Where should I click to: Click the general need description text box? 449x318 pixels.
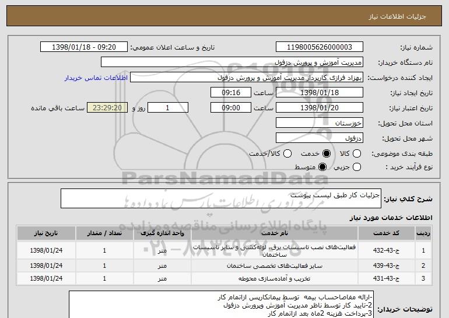tap(221, 198)
